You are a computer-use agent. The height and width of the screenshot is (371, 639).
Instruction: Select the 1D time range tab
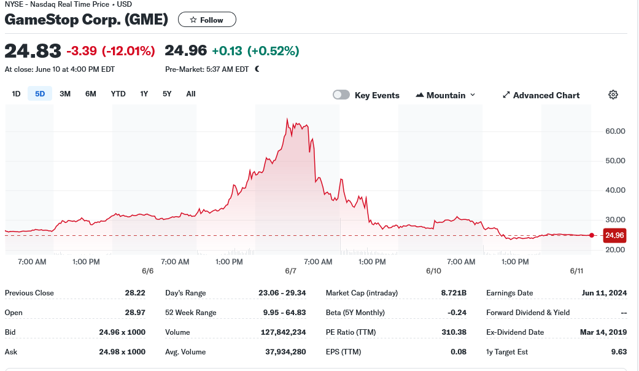pos(17,94)
